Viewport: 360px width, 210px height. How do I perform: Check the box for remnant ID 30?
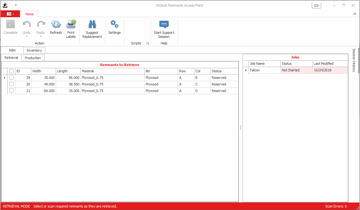12,84
